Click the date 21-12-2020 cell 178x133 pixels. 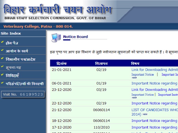(61, 110)
